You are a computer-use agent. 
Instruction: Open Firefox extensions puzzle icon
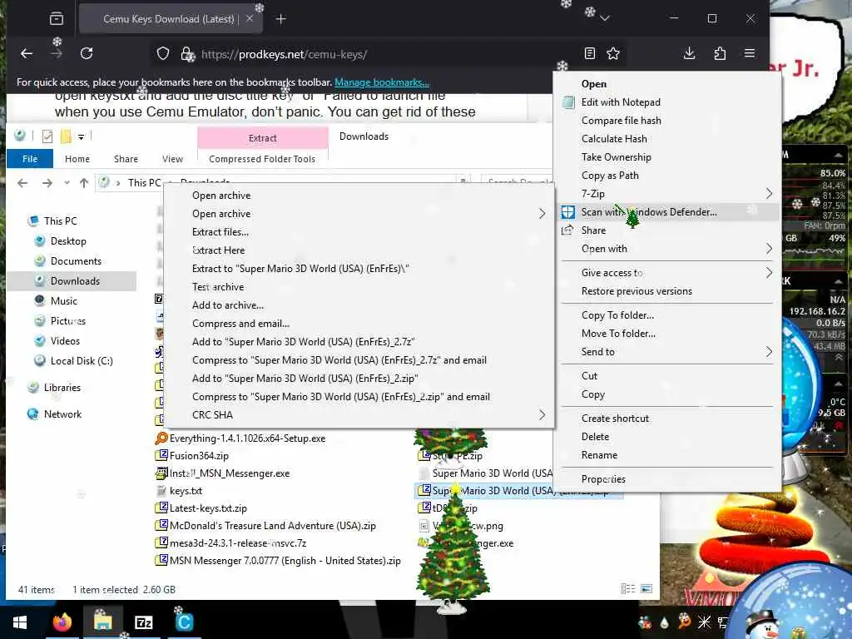[x=720, y=53]
